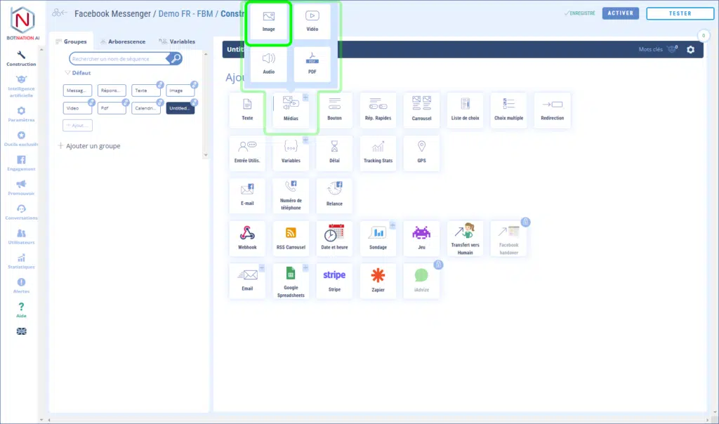Expand the Sondage options

click(x=393, y=225)
